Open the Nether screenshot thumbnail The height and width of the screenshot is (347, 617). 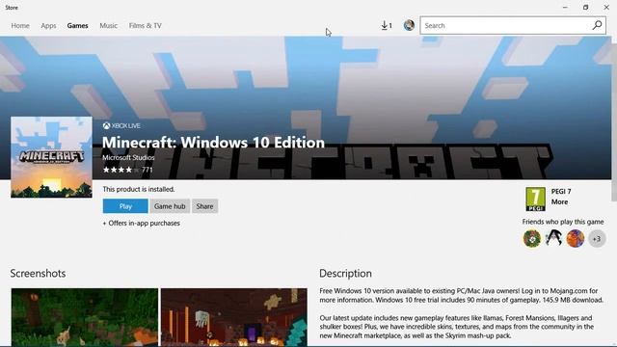(x=233, y=317)
